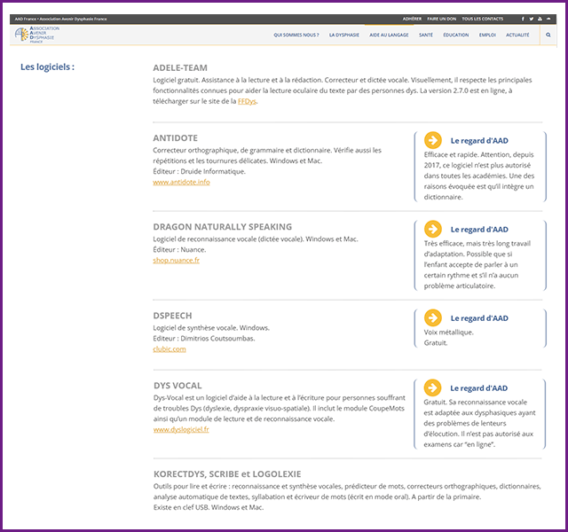Click the arrow icon in Dys Vocal's AAD box
Screen dimensions: 568x532
[432, 387]
